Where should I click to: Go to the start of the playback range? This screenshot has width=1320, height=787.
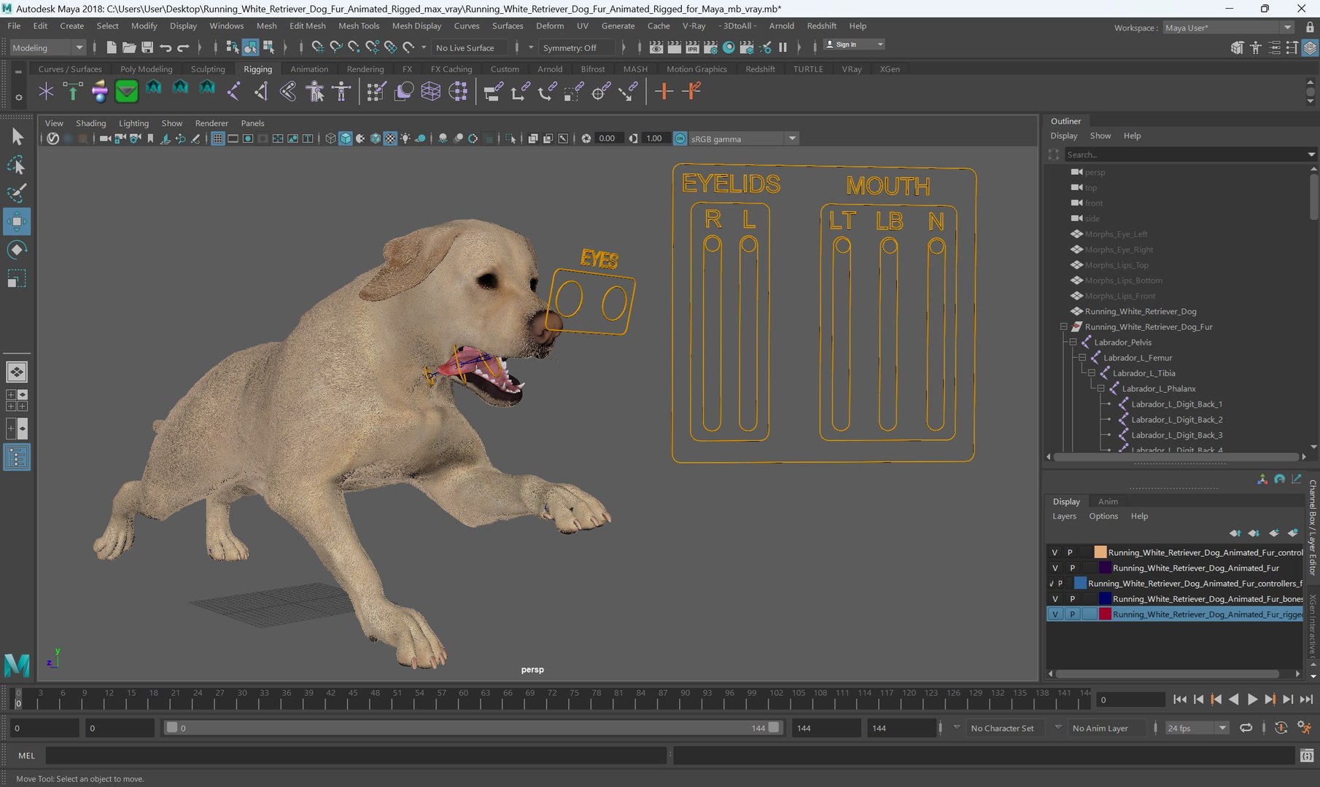pos(1180,700)
